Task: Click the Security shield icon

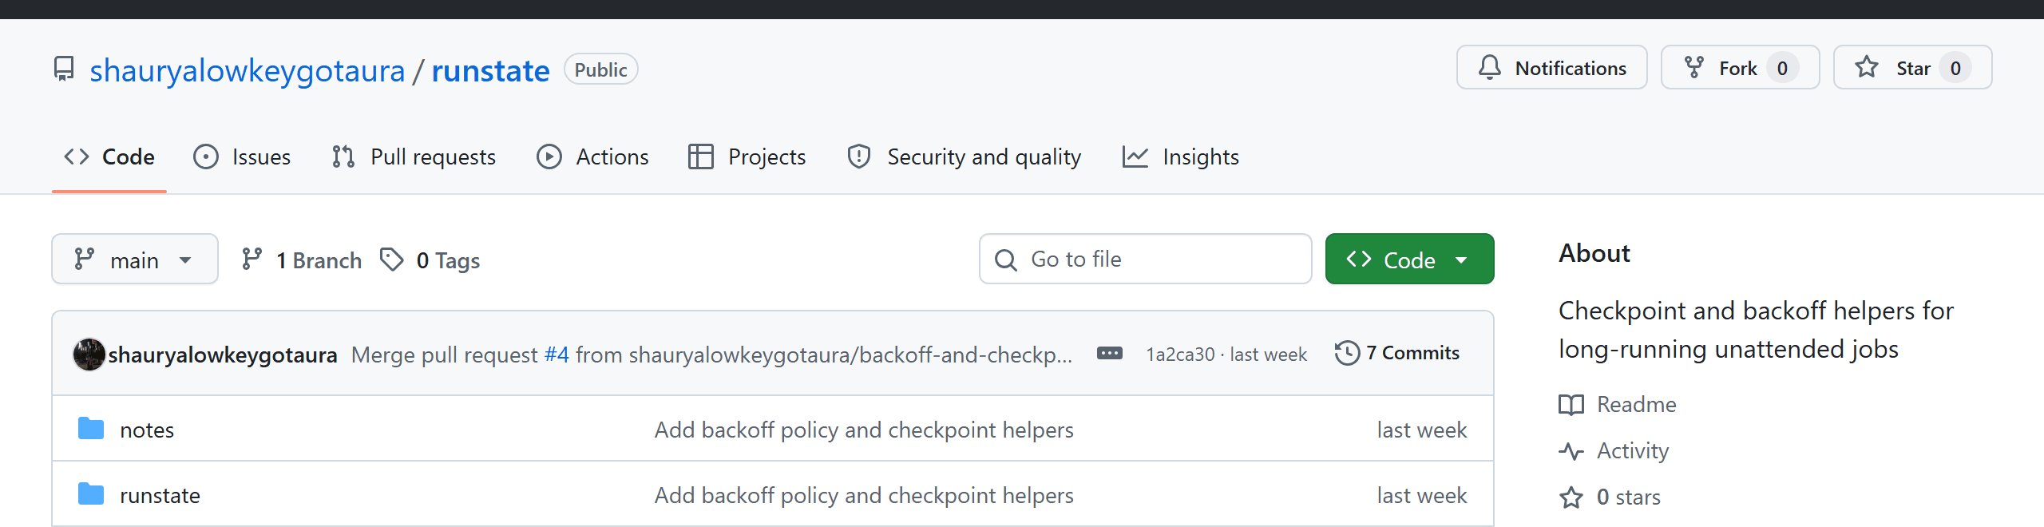Action: tap(859, 157)
